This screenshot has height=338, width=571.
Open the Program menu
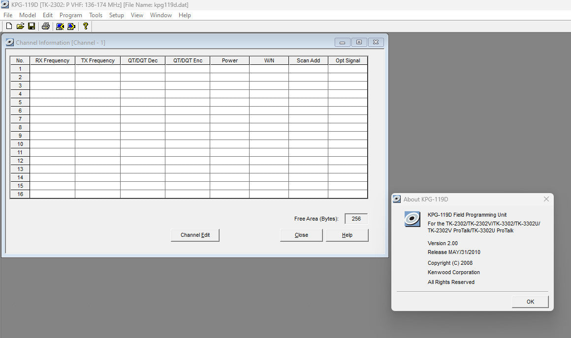tap(71, 15)
